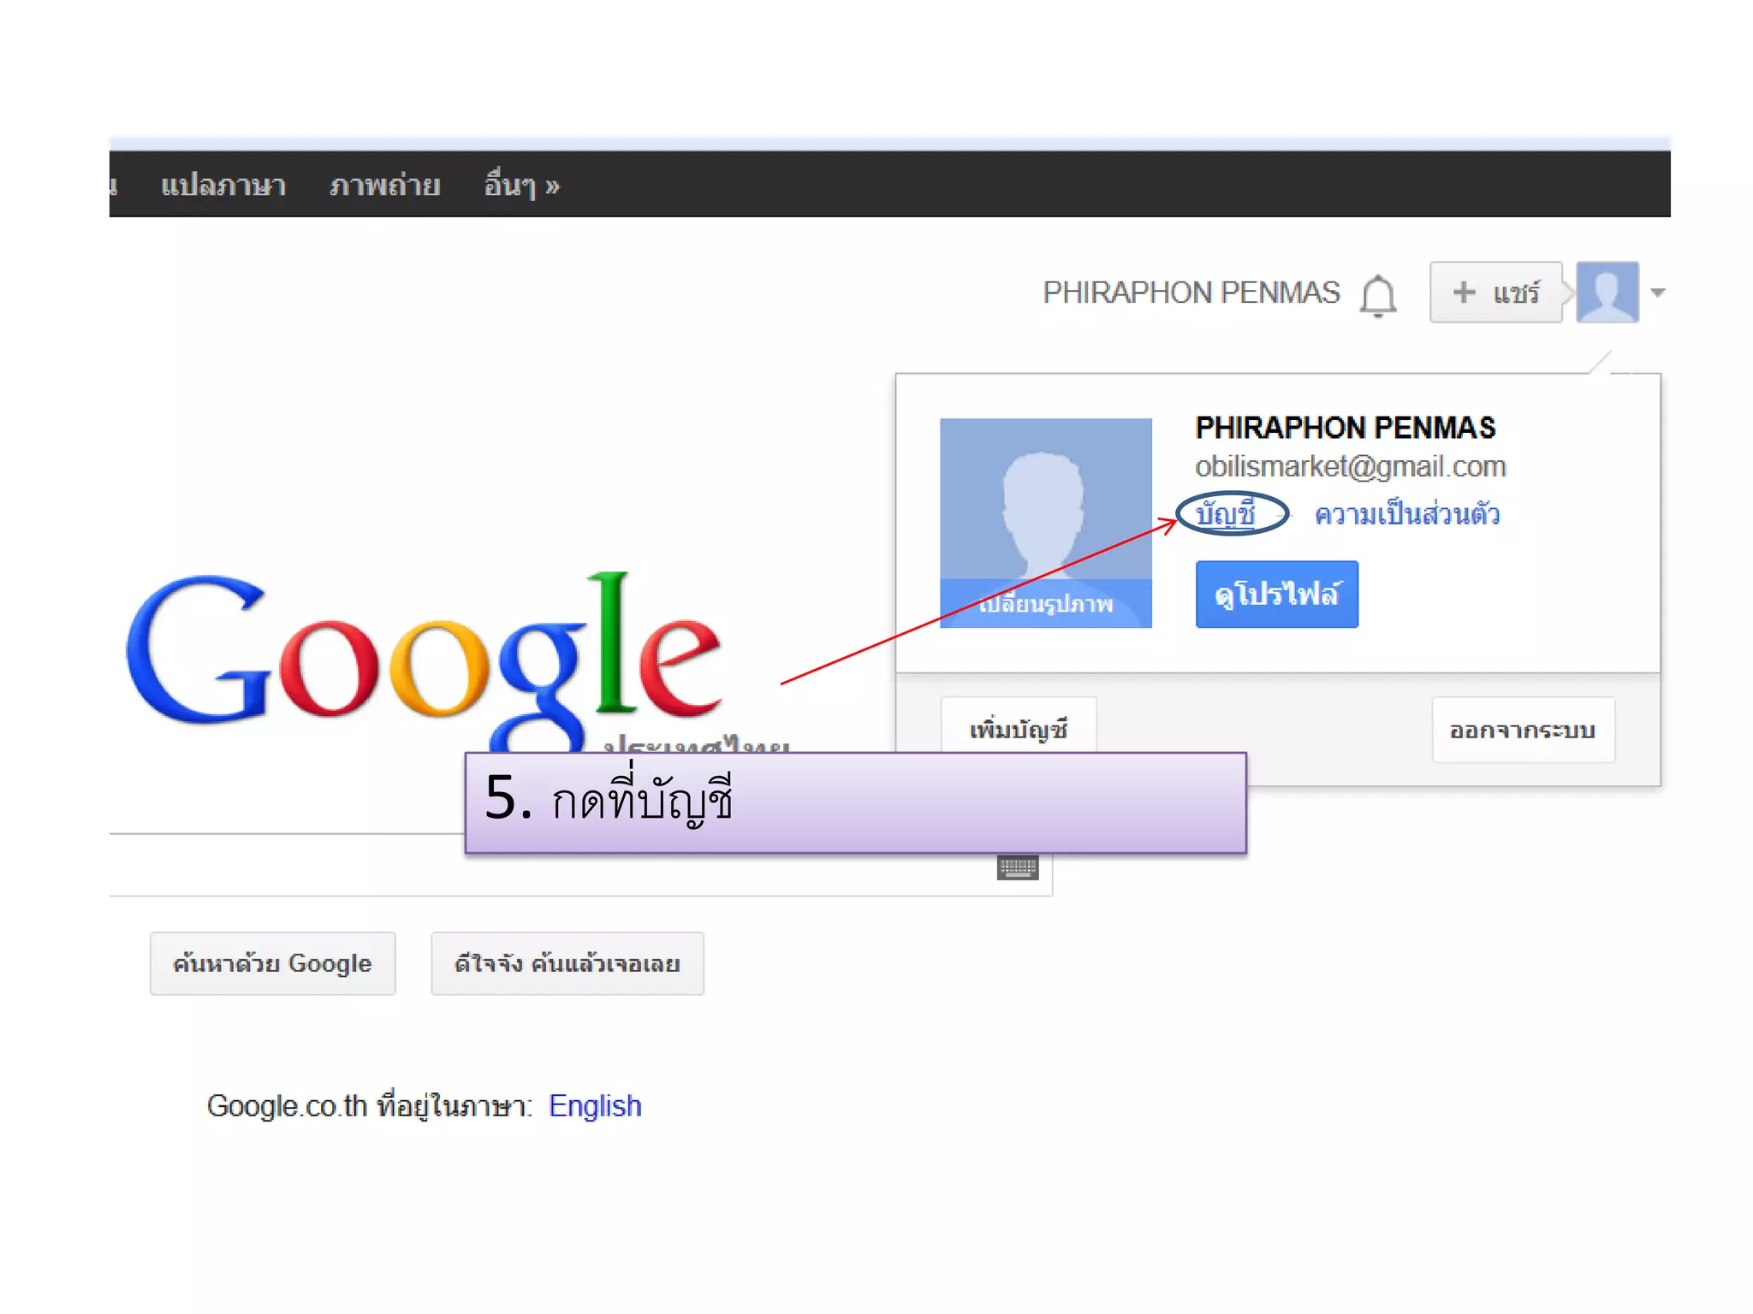Open the ความเป็นส่วนตัว privacy link
This screenshot has height=1314, width=1753.
pos(1406,513)
